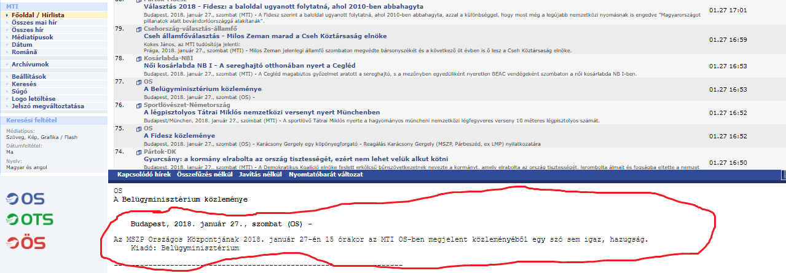Viewport: 786px width, 273px height.
Task: Click row number 74.
Action: click(x=119, y=152)
